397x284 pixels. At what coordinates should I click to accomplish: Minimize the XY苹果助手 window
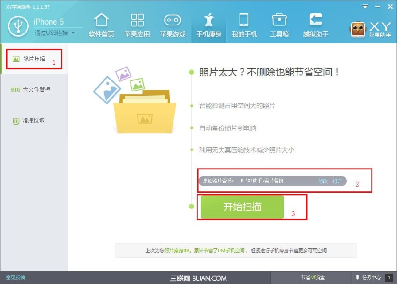(378, 7)
